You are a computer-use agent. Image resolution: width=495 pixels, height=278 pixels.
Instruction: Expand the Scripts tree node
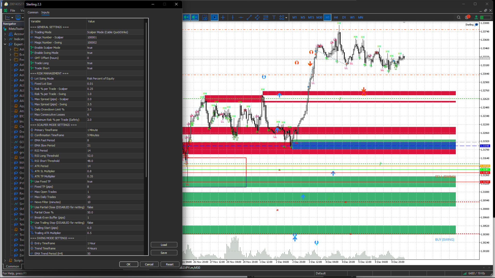click(5, 260)
